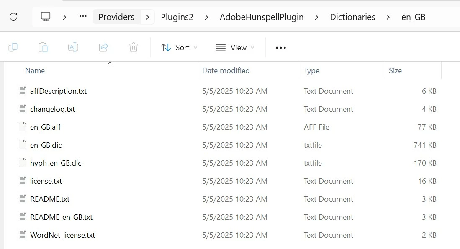Click the Paste toolbar icon
Screen dimensions: 460x249
43,47
